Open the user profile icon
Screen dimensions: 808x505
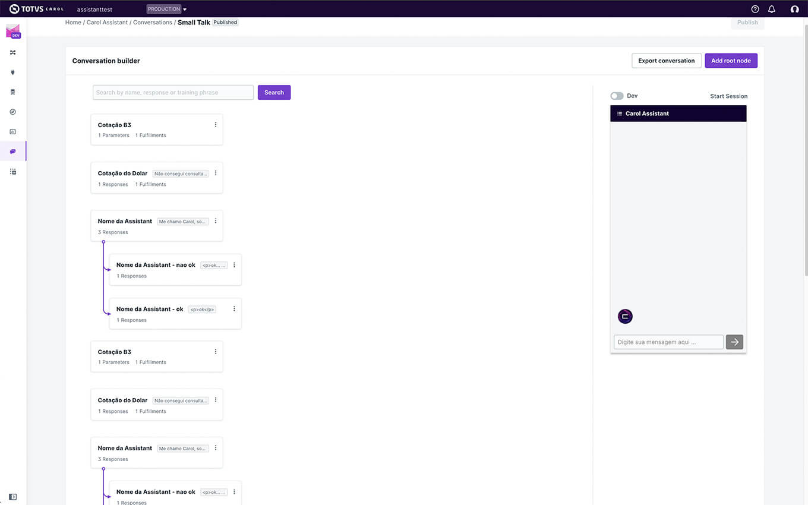pos(795,9)
